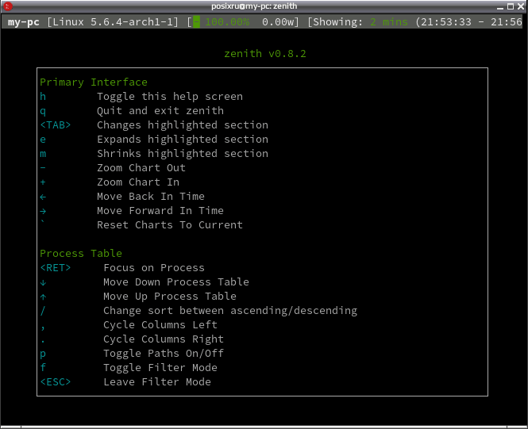Click the '[Linux 5.6.4-arch1-1]' kernel text
This screenshot has width=528, height=429.
[113, 22]
